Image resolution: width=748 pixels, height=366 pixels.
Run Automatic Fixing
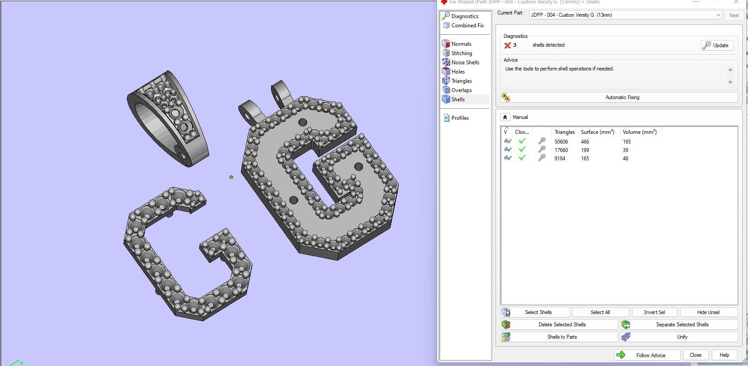pyautogui.click(x=619, y=97)
